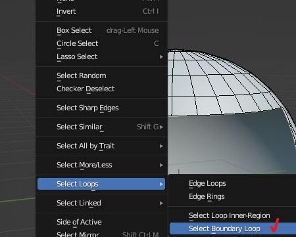
Task: Click Side of Active entry
Action: [x=101, y=222]
